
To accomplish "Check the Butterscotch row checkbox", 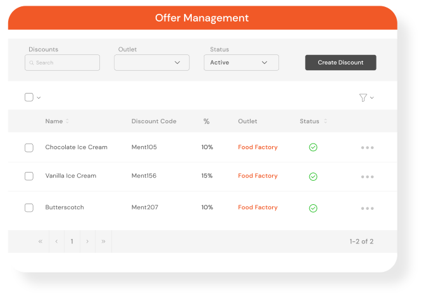I will pos(29,207).
